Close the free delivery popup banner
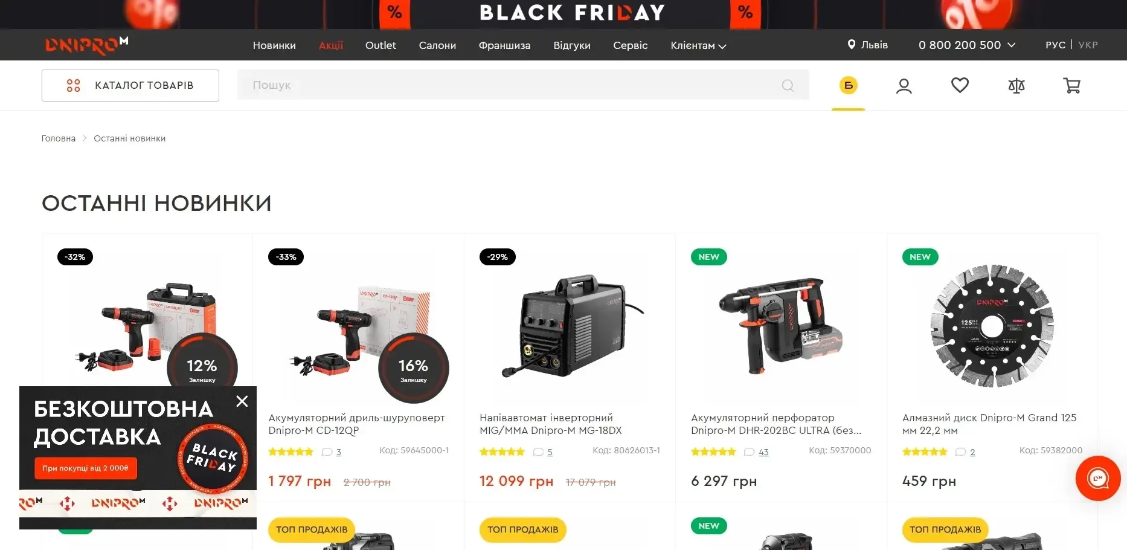Viewport: 1127px width, 550px height. 242,401
